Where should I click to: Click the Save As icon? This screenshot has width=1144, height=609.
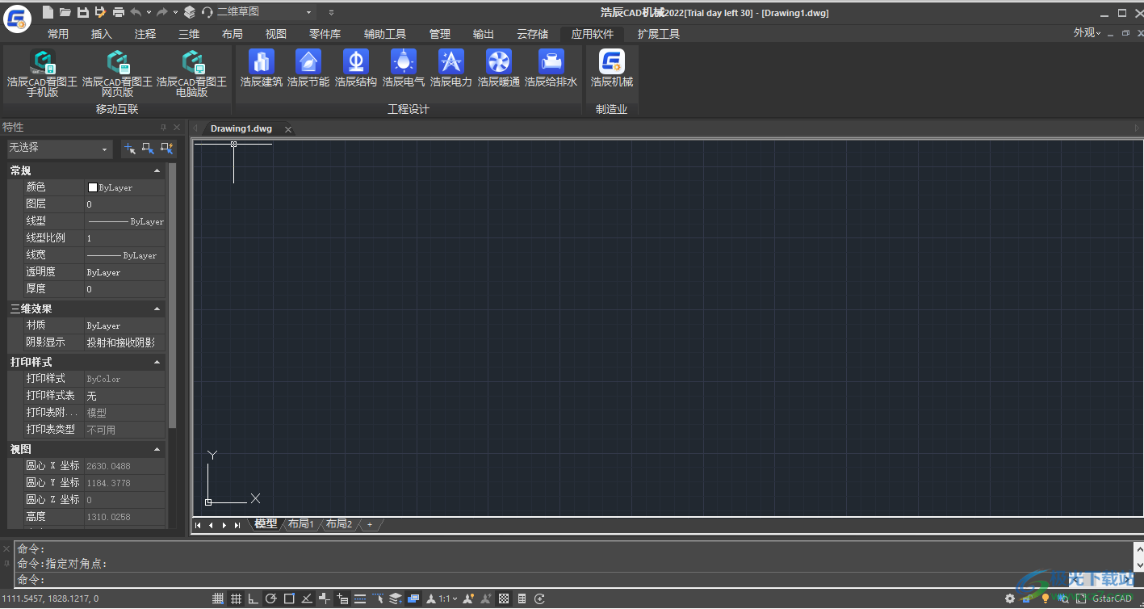point(100,12)
